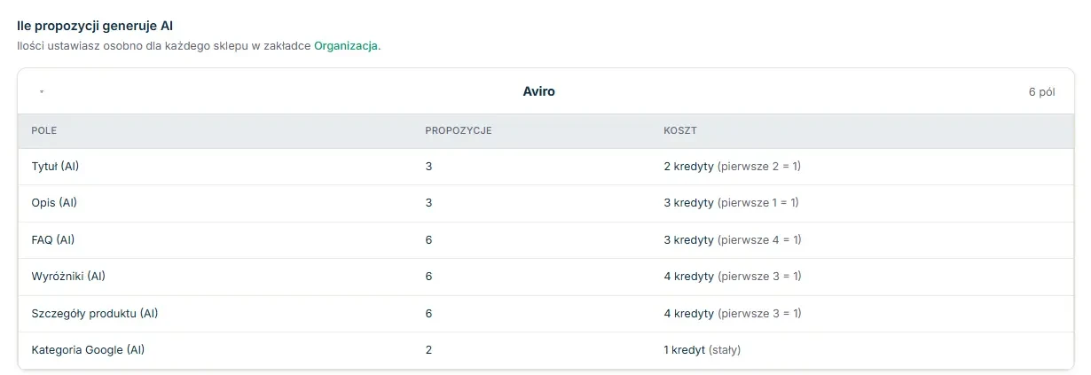Select the 'FAQ (AI)' row label

[x=54, y=240]
